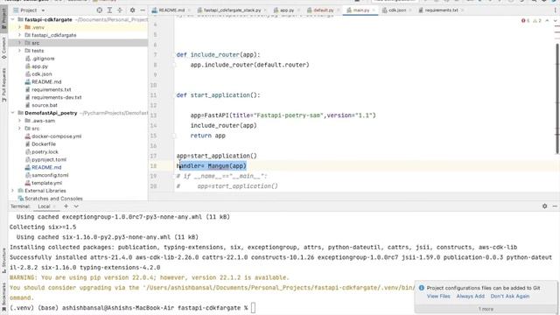Click highlighted handler= Mangum(app) line
560x315 pixels.
(212, 166)
